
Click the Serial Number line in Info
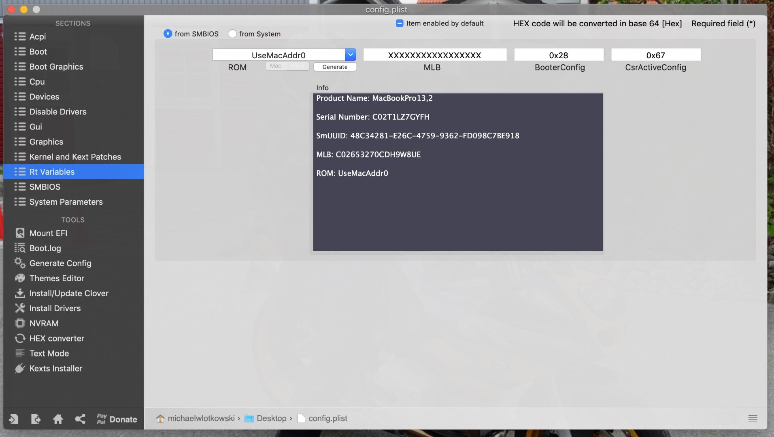click(372, 117)
